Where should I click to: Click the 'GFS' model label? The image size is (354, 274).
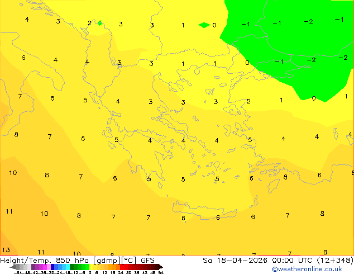147,260
